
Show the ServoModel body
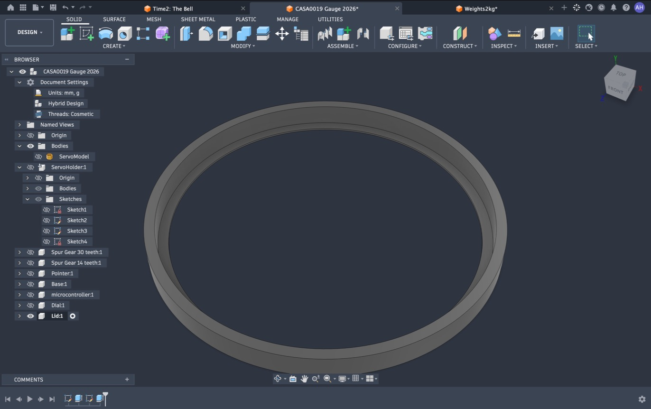[x=38, y=157]
